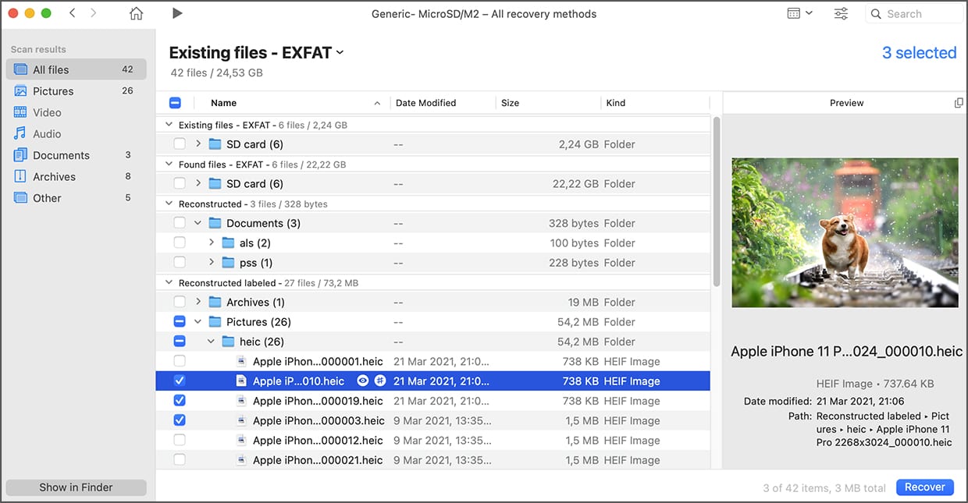The height and width of the screenshot is (503, 968).
Task: Click the 3 selected link
Action: click(919, 53)
